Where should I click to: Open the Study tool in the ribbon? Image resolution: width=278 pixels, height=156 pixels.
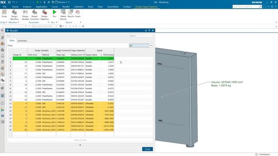pos(4,13)
